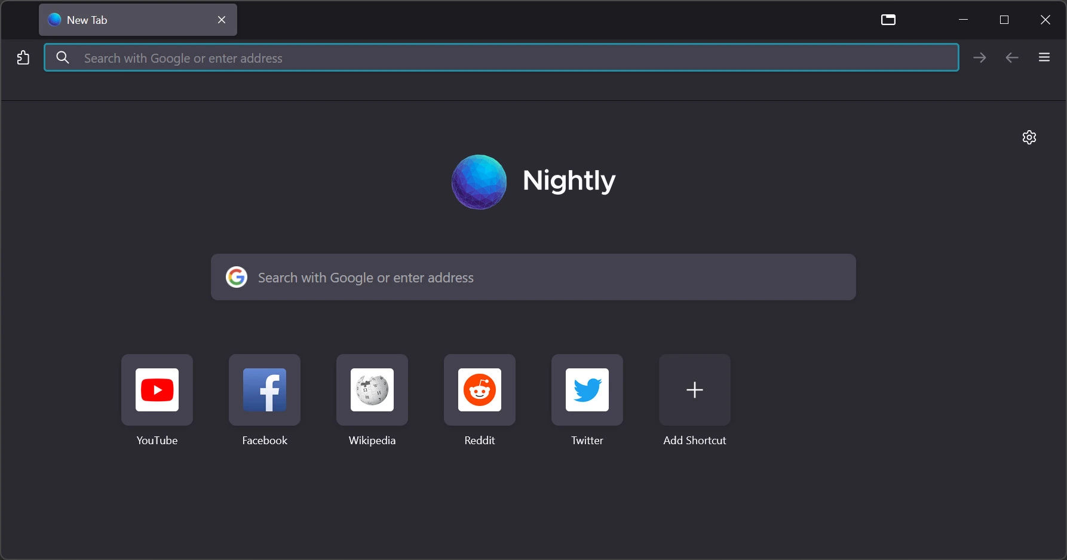Open the YouTube shortcut

pyautogui.click(x=157, y=390)
